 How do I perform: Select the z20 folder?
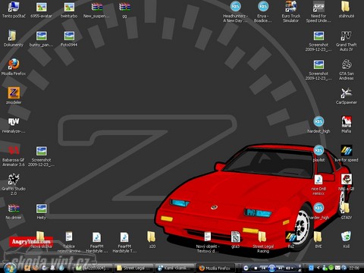152,240
